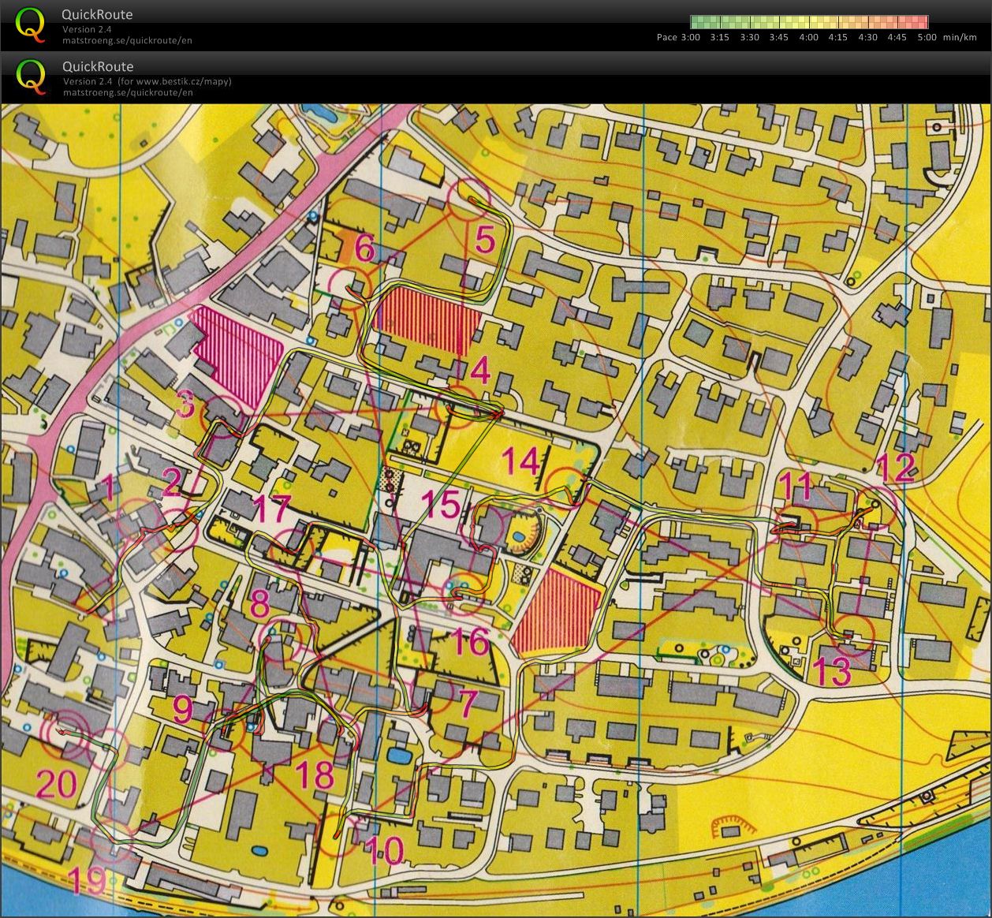This screenshot has width=992, height=918.
Task: Click the 4:00 pace legend label
Action: (808, 37)
